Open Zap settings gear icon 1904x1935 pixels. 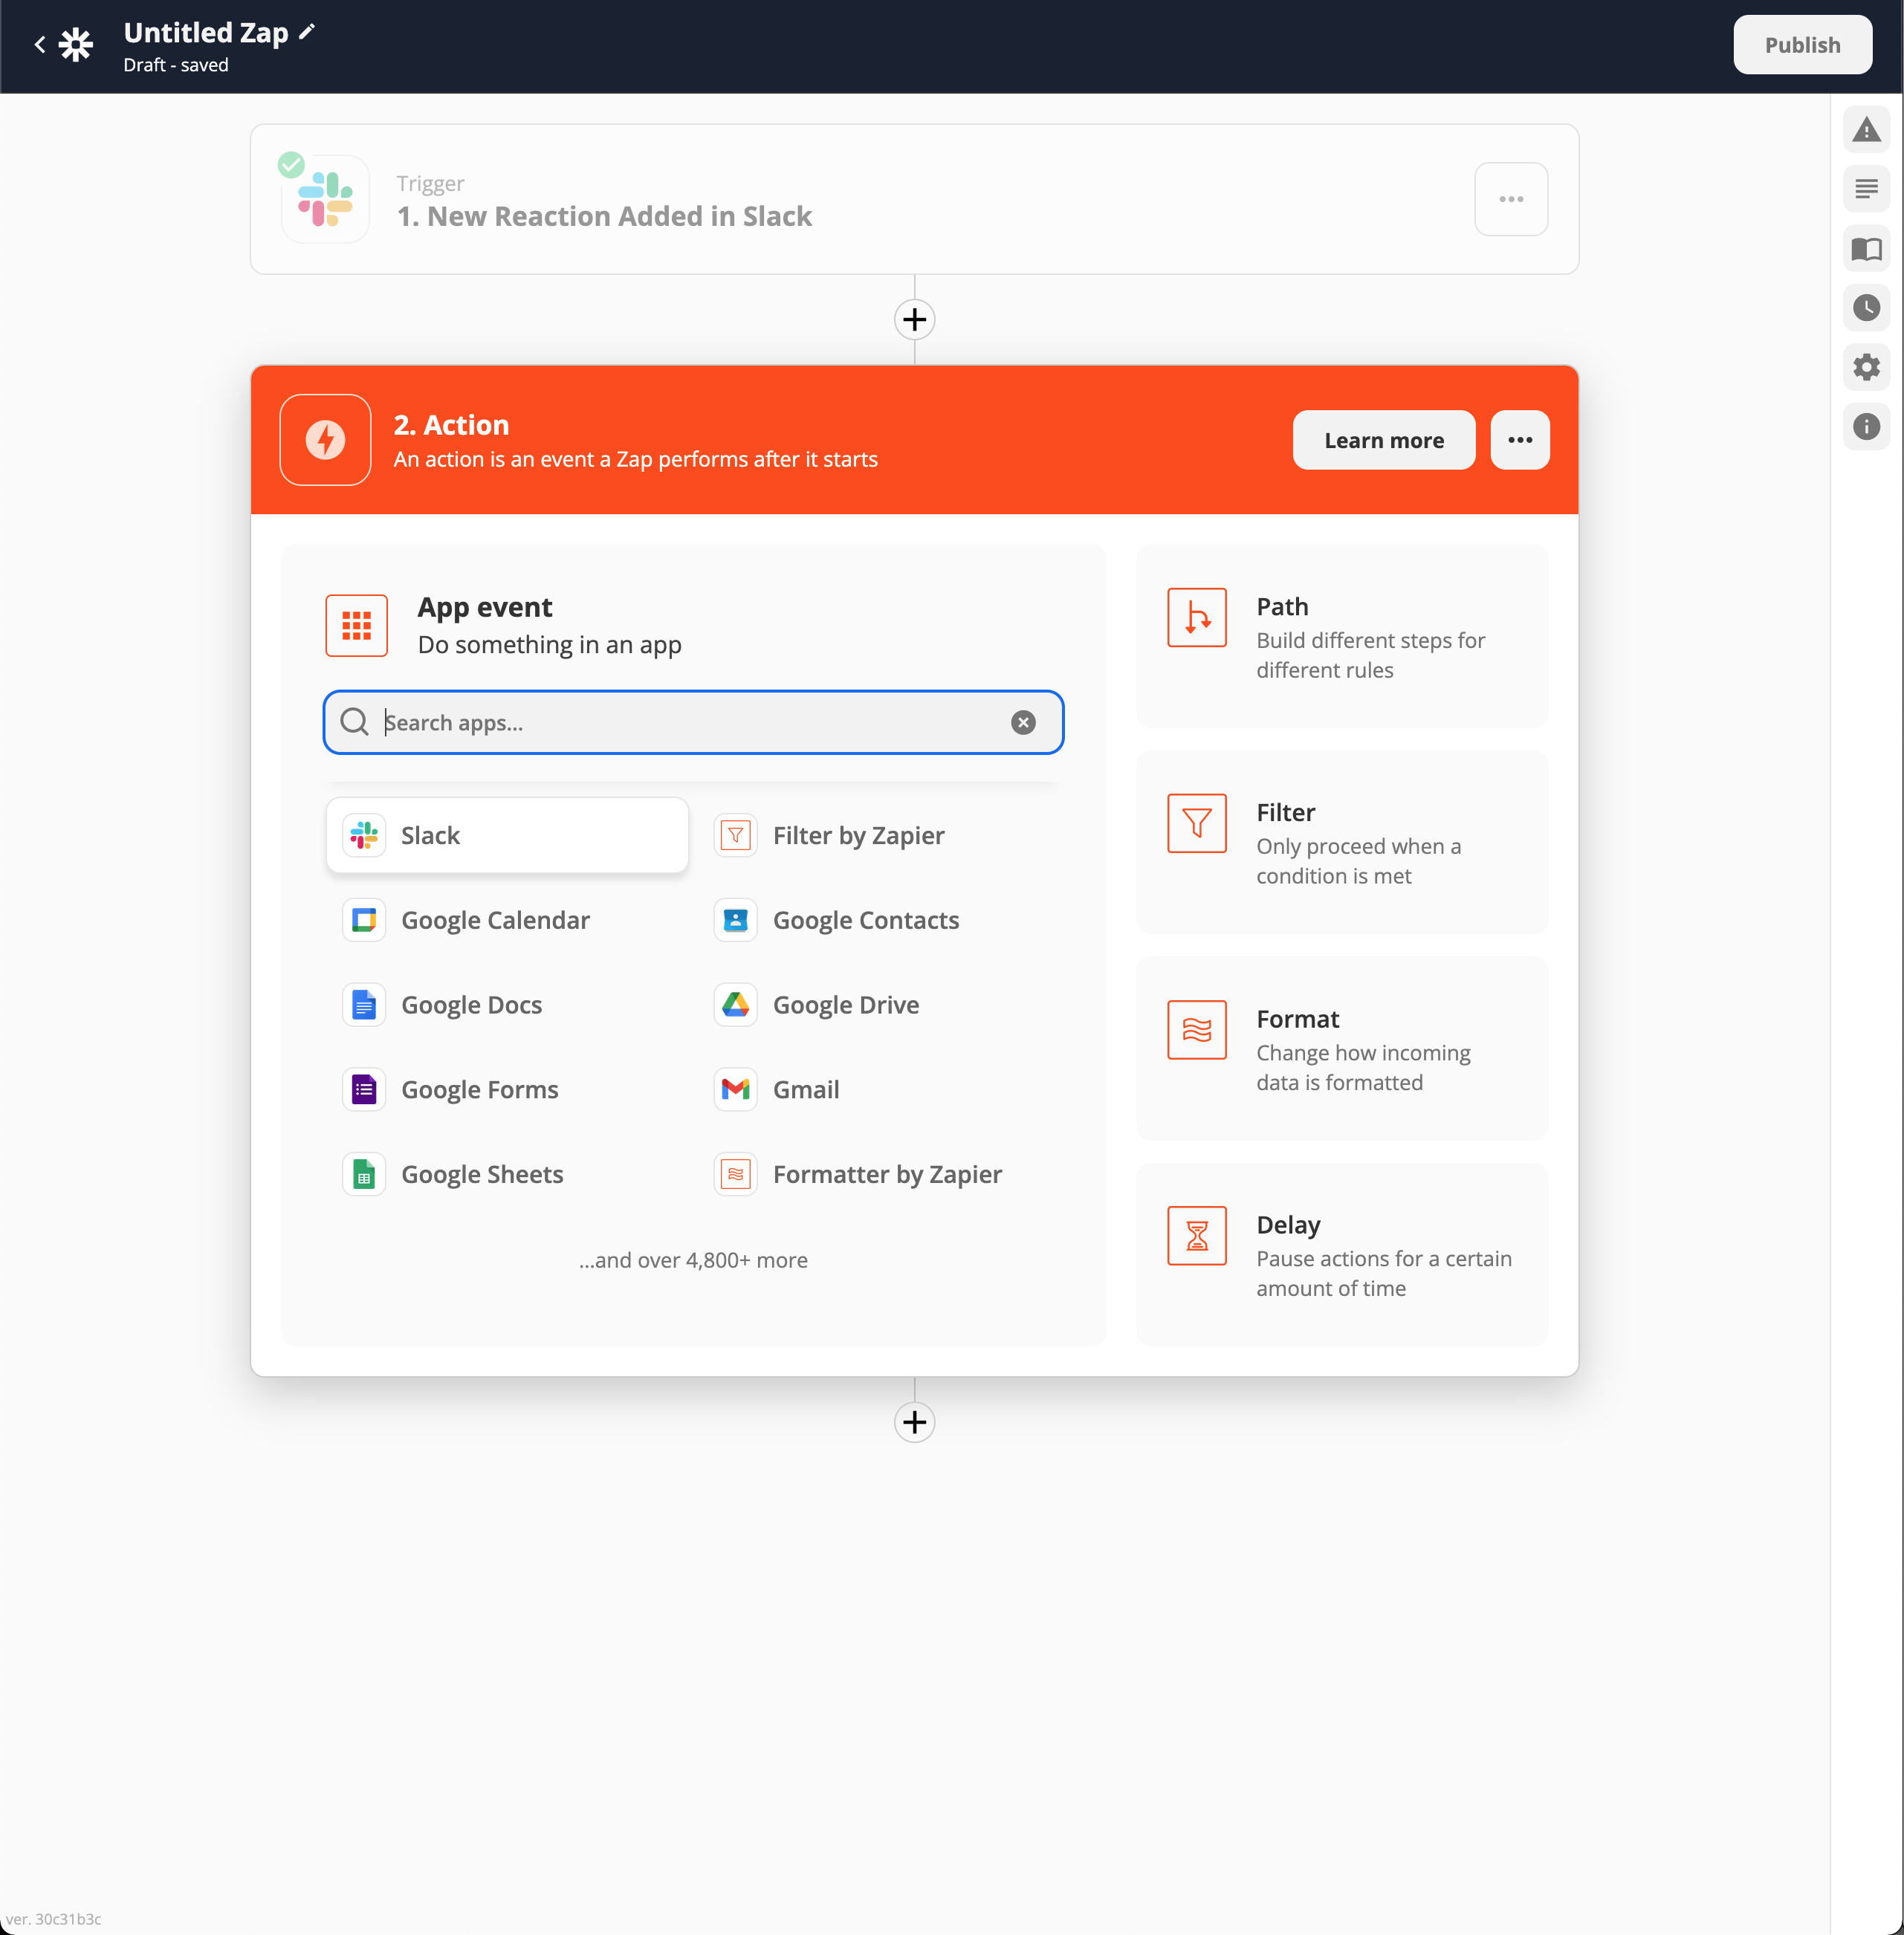(1865, 367)
